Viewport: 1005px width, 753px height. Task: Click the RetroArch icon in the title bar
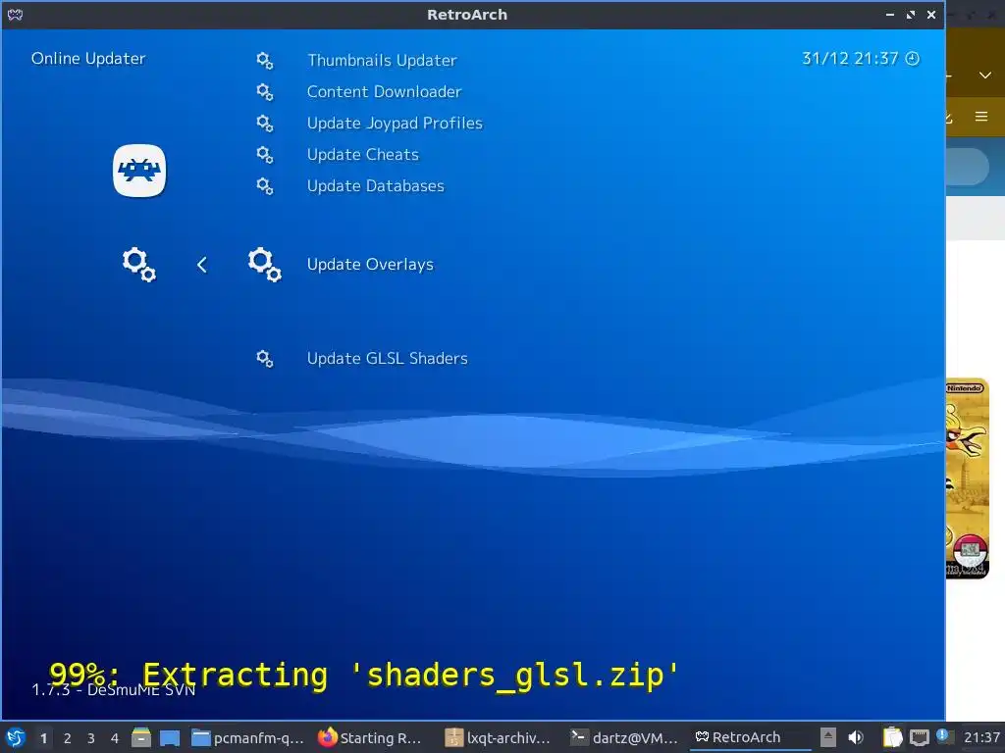click(16, 14)
